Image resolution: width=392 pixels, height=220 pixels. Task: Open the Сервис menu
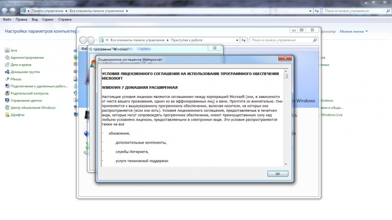48,19
